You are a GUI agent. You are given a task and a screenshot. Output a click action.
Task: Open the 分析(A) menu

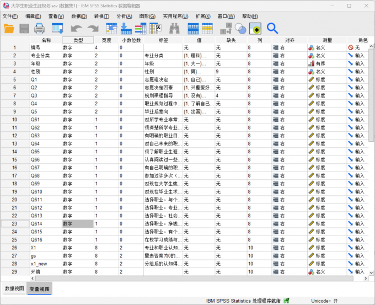click(124, 16)
